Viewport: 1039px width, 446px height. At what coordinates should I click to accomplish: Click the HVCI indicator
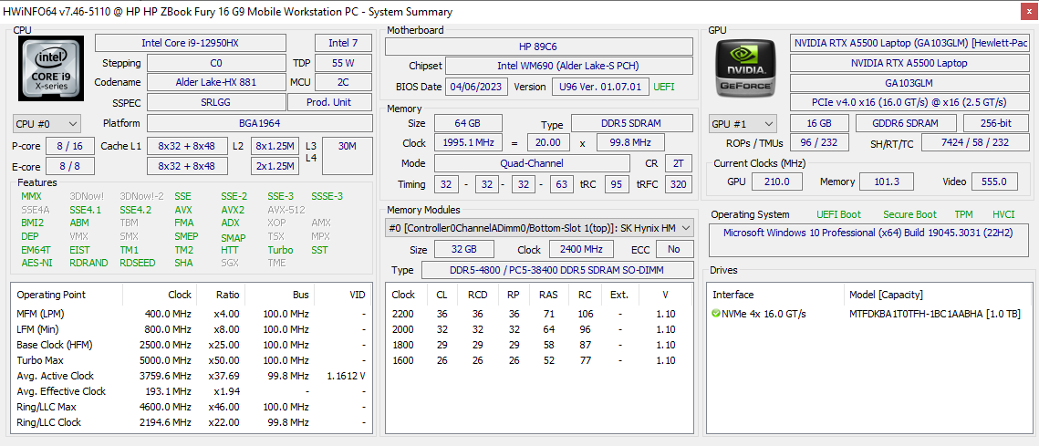(x=1003, y=214)
